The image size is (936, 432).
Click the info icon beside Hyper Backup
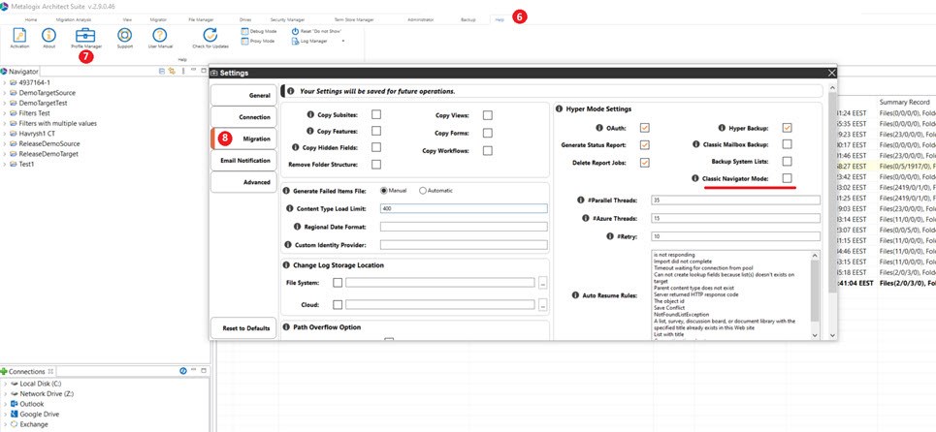click(x=723, y=128)
